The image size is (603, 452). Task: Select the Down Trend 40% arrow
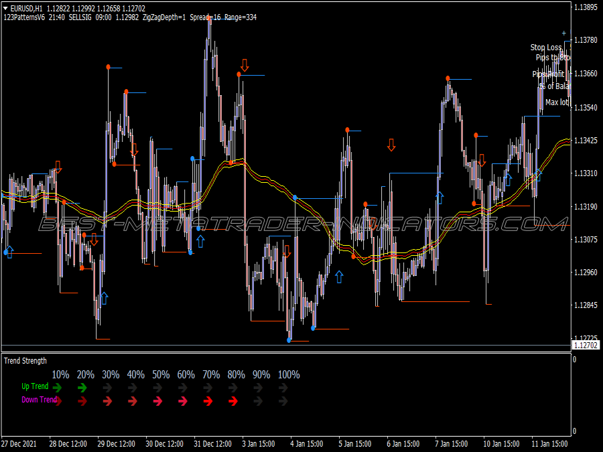tap(133, 401)
